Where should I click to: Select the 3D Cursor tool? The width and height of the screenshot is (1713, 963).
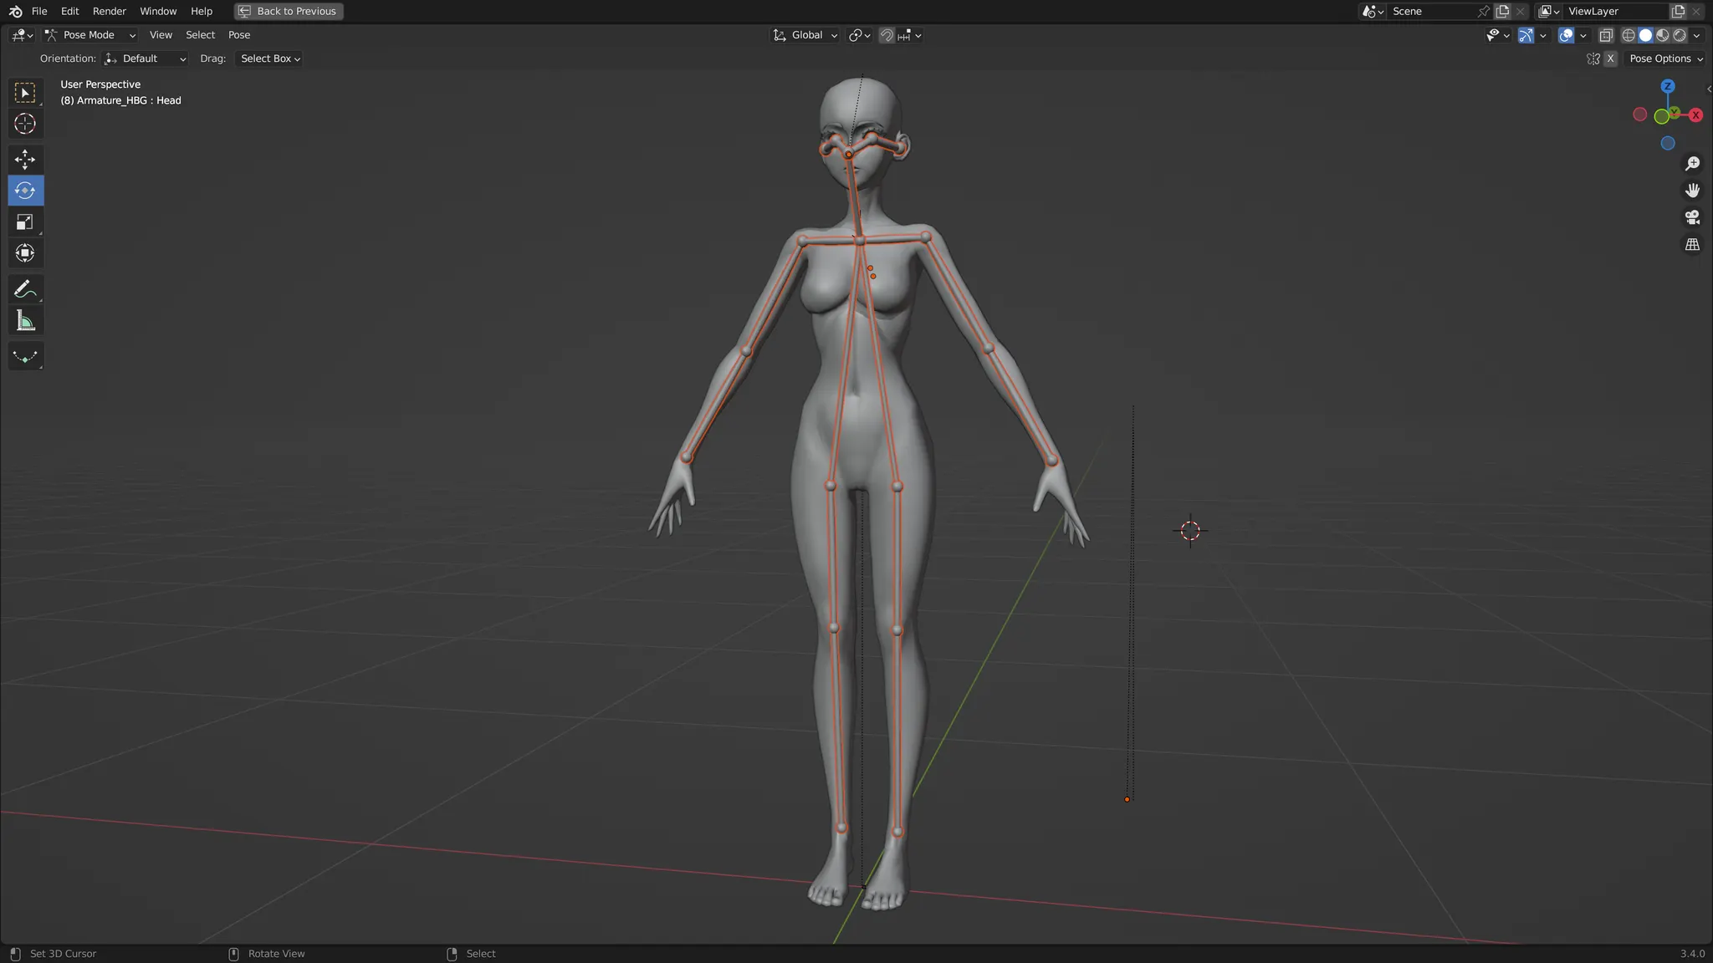click(25, 124)
